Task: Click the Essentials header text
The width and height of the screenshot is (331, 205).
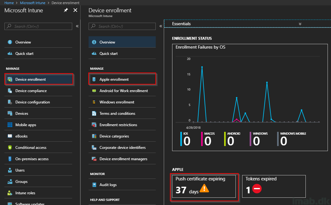Action: [181, 24]
